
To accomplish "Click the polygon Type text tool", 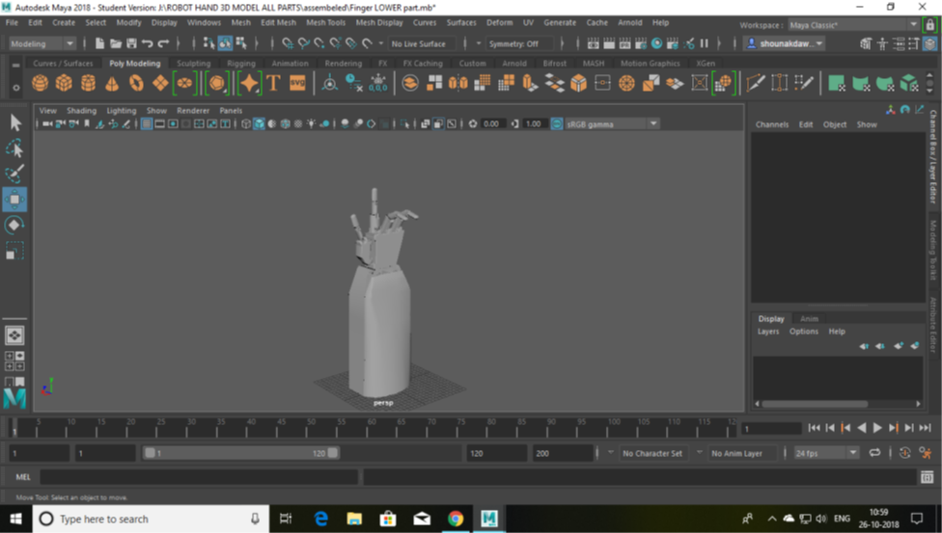I will click(x=273, y=84).
